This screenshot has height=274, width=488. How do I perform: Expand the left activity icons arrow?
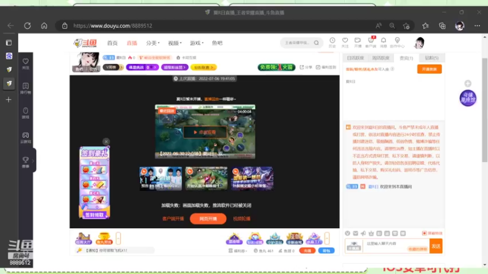tap(118, 238)
